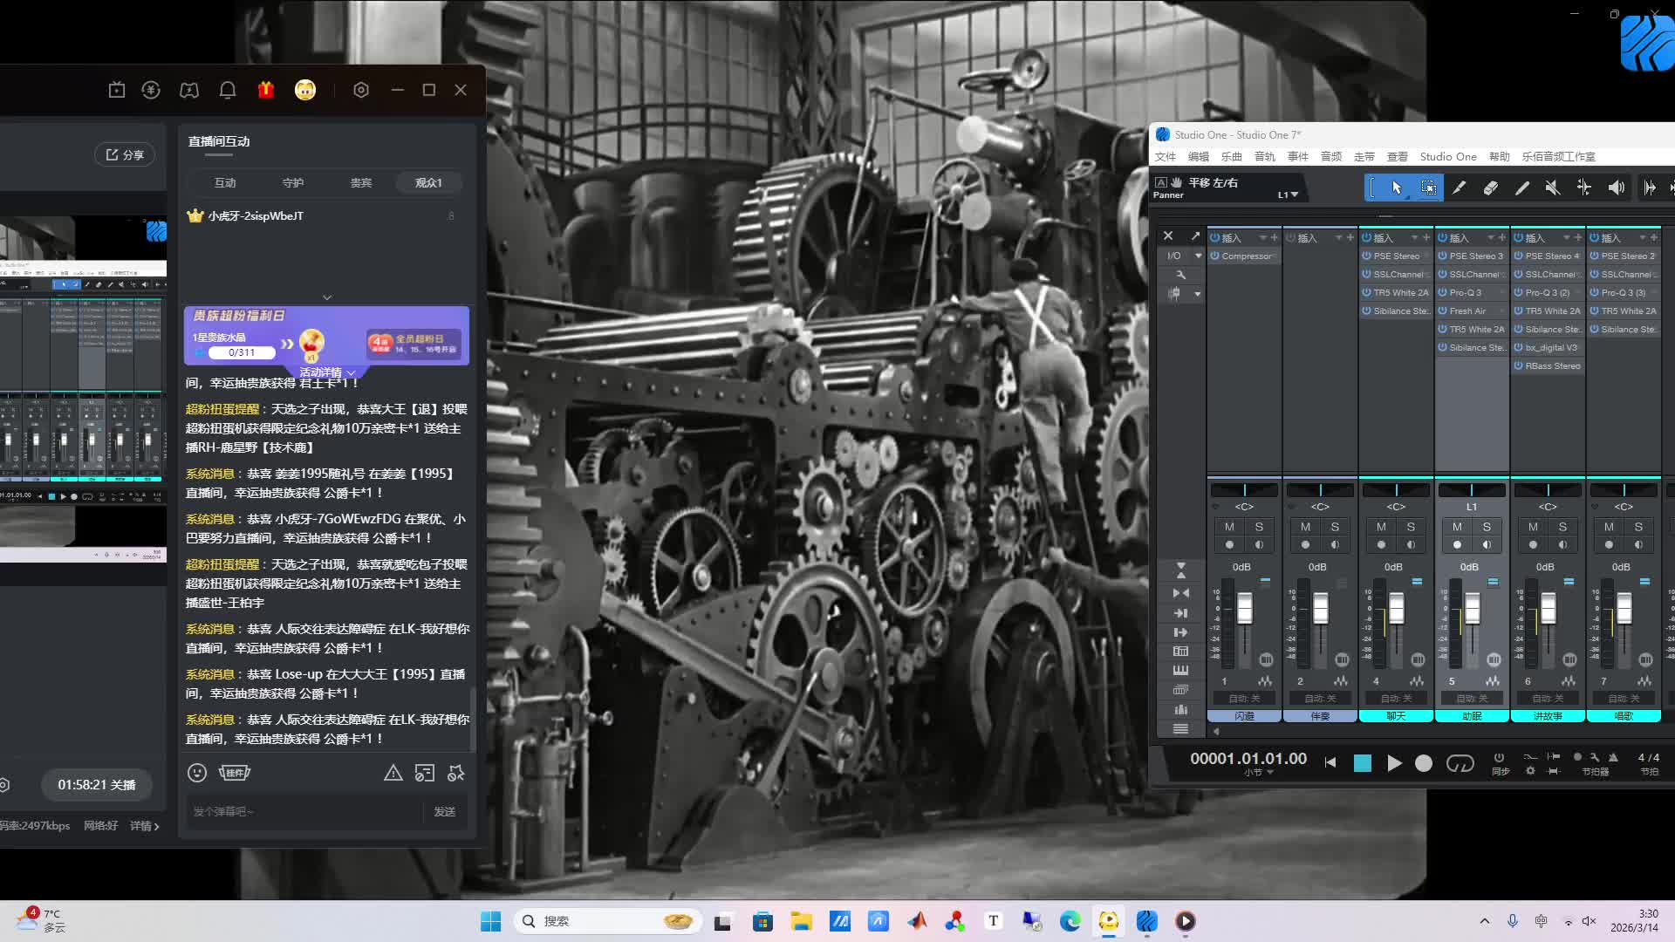
Task: Expand the 活动详情 chevron in banner
Action: pyautogui.click(x=351, y=372)
